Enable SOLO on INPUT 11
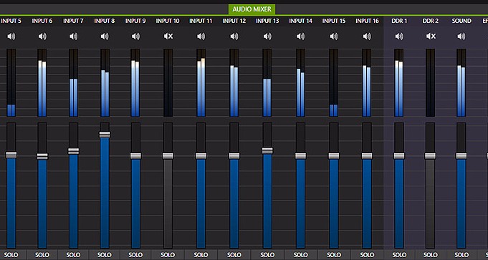This screenshot has width=488, height=260. (201, 255)
